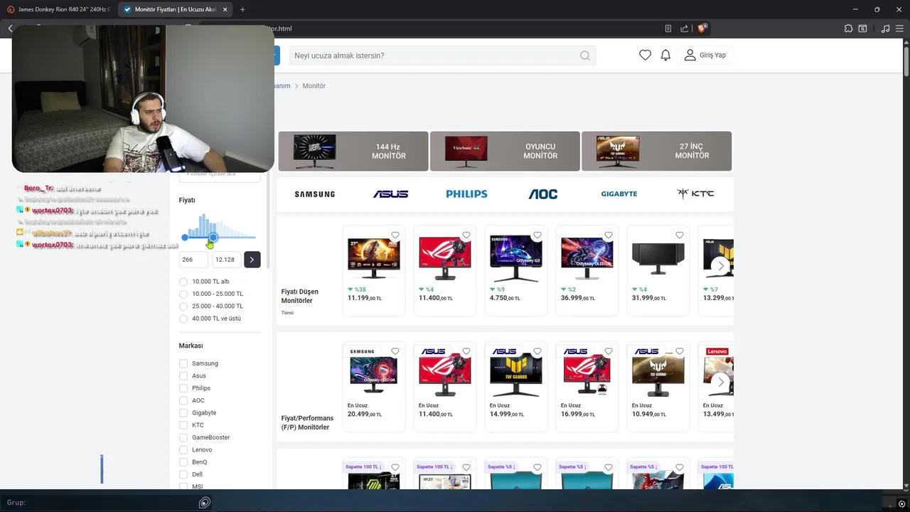Open browser extensions puzzle icon
Viewport: 910px width, 512px height.
coord(848,28)
